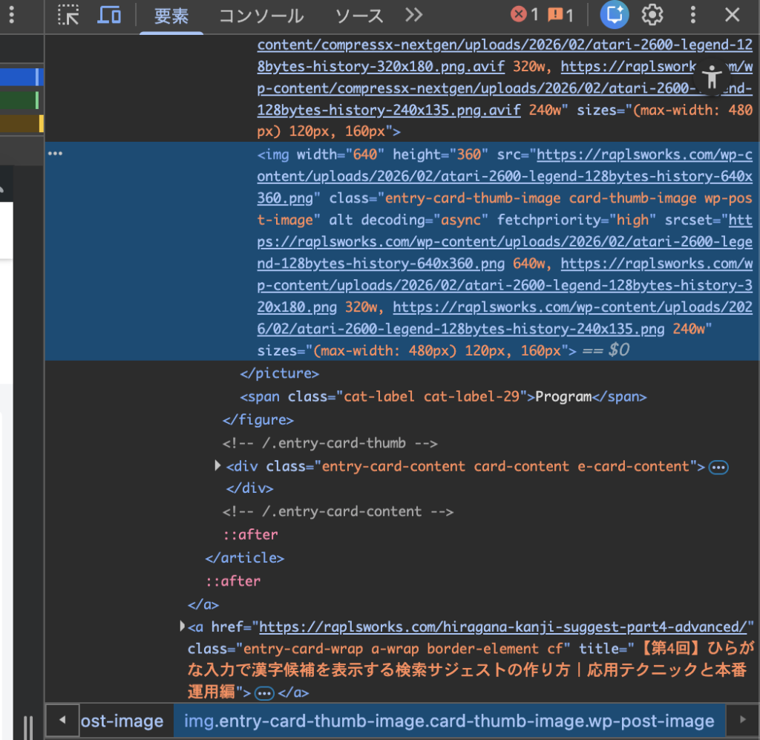Open the DevTools three-dot customize menu
Image resolution: width=760 pixels, height=740 pixels.
pos(692,15)
